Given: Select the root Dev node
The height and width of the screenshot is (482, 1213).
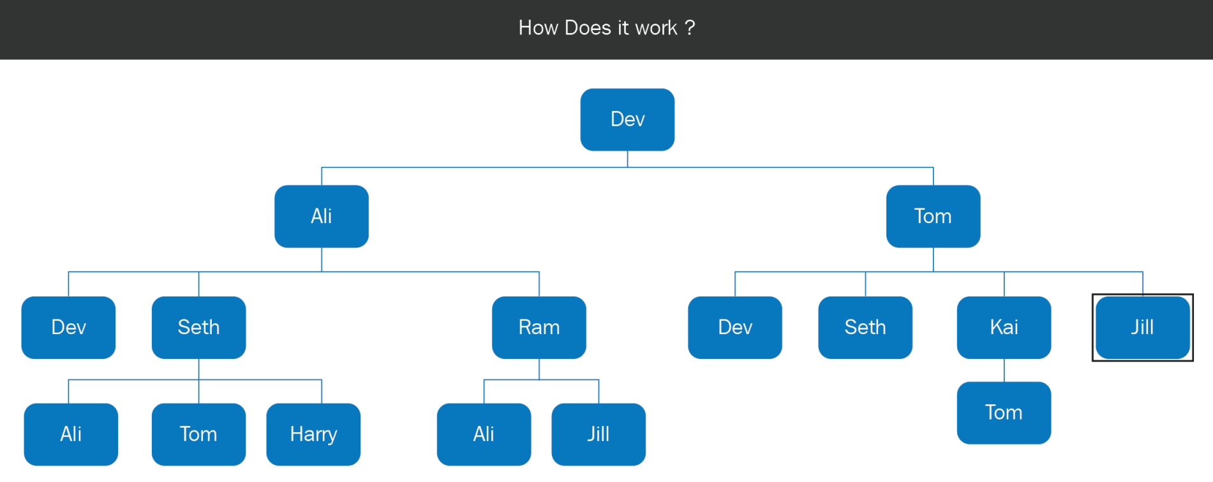Looking at the screenshot, I should [627, 120].
